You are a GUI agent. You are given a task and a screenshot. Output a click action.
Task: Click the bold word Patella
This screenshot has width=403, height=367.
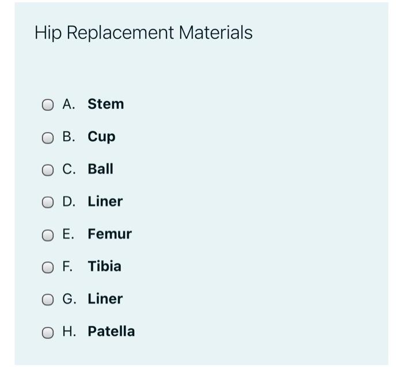click(x=111, y=331)
